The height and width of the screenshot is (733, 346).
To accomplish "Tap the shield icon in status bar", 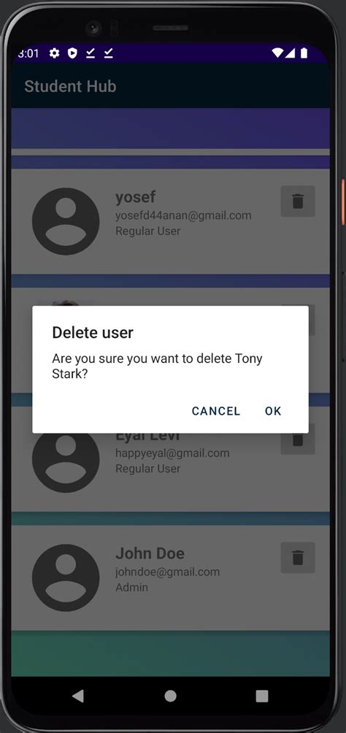I will [72, 53].
